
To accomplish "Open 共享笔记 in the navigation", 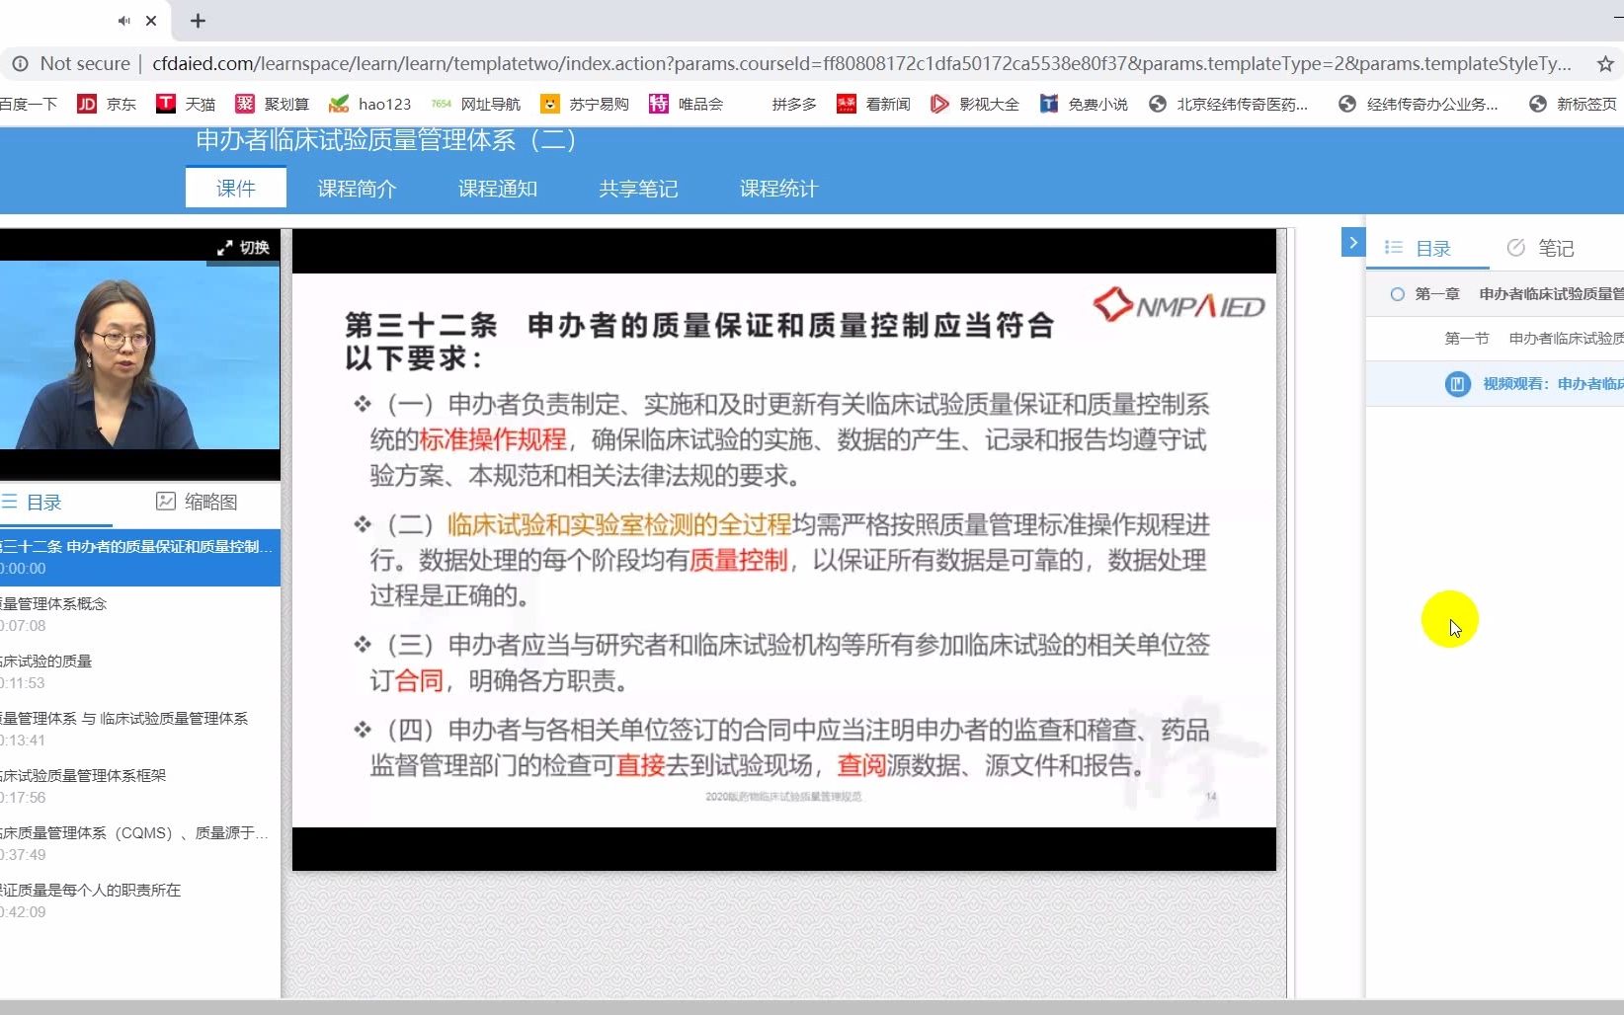I will [x=637, y=188].
